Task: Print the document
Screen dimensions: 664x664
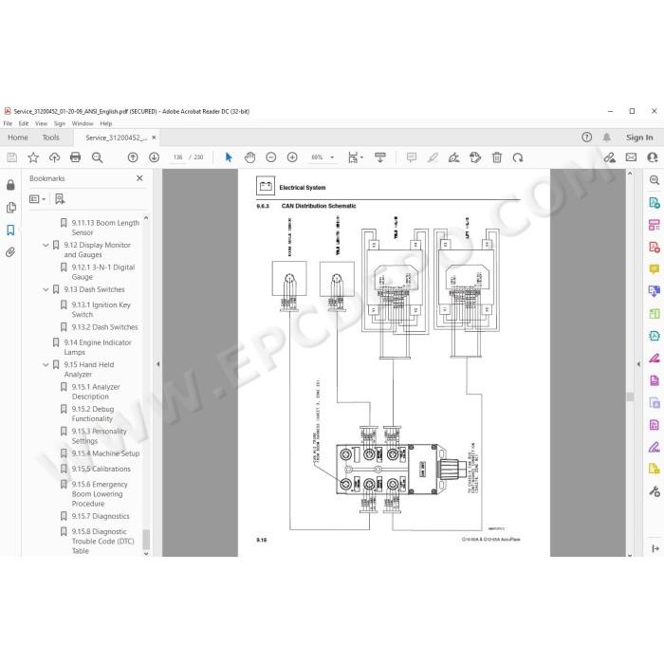Action: tap(75, 157)
